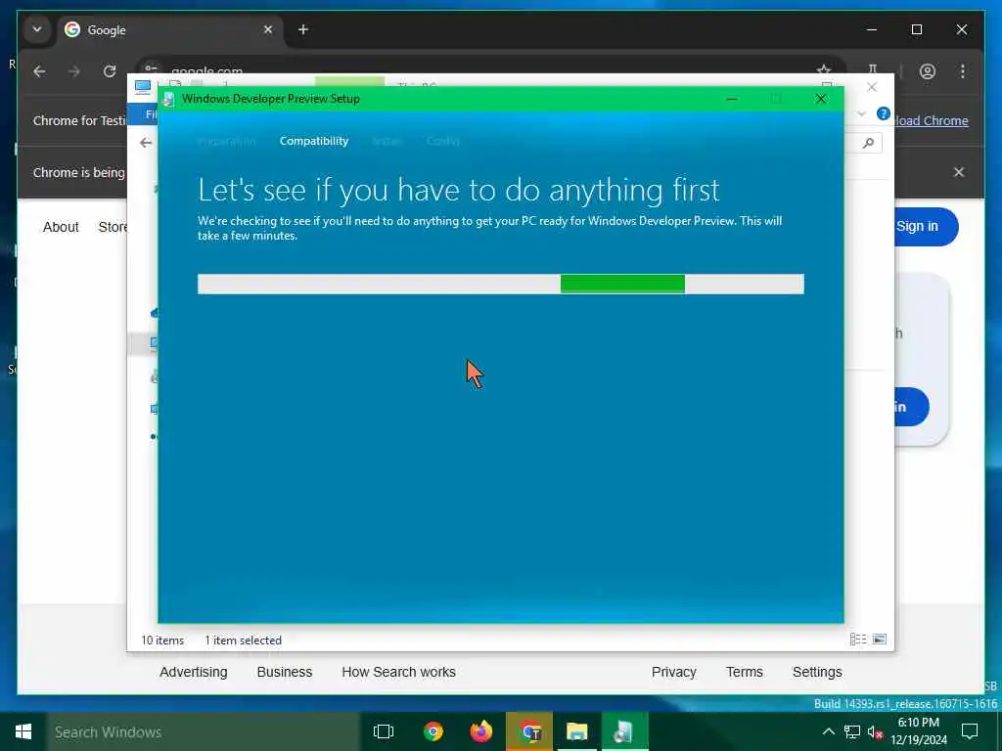Go back in Chrome browser
The height and width of the screenshot is (751, 1002).
[x=39, y=71]
